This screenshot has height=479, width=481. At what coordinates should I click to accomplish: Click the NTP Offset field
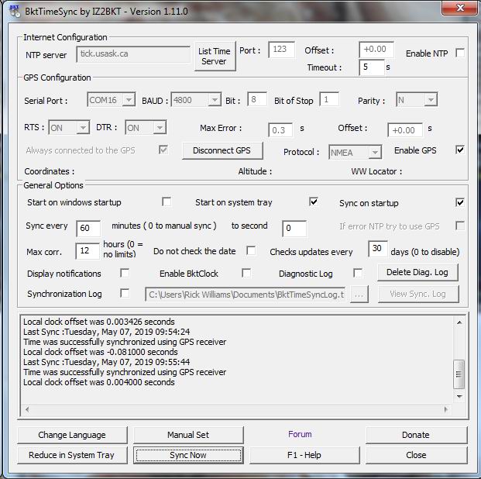pyautogui.click(x=376, y=50)
